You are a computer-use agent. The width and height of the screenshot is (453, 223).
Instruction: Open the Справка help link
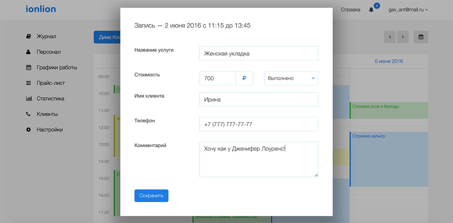point(350,10)
